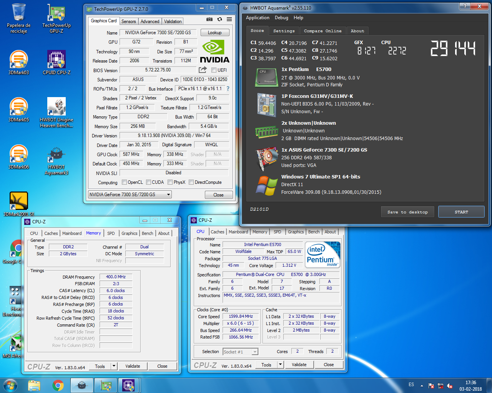Image resolution: width=492 pixels, height=393 pixels.
Task: Open Socket #1 selection dropdown in CPU-Z
Action: coord(240,352)
